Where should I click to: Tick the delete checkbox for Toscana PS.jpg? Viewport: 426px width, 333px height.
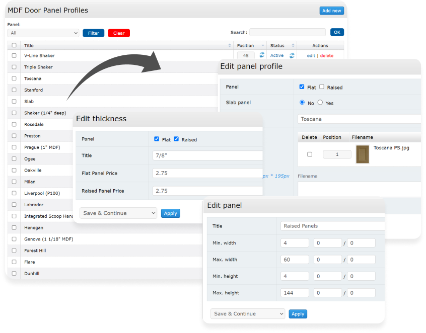[x=310, y=154]
